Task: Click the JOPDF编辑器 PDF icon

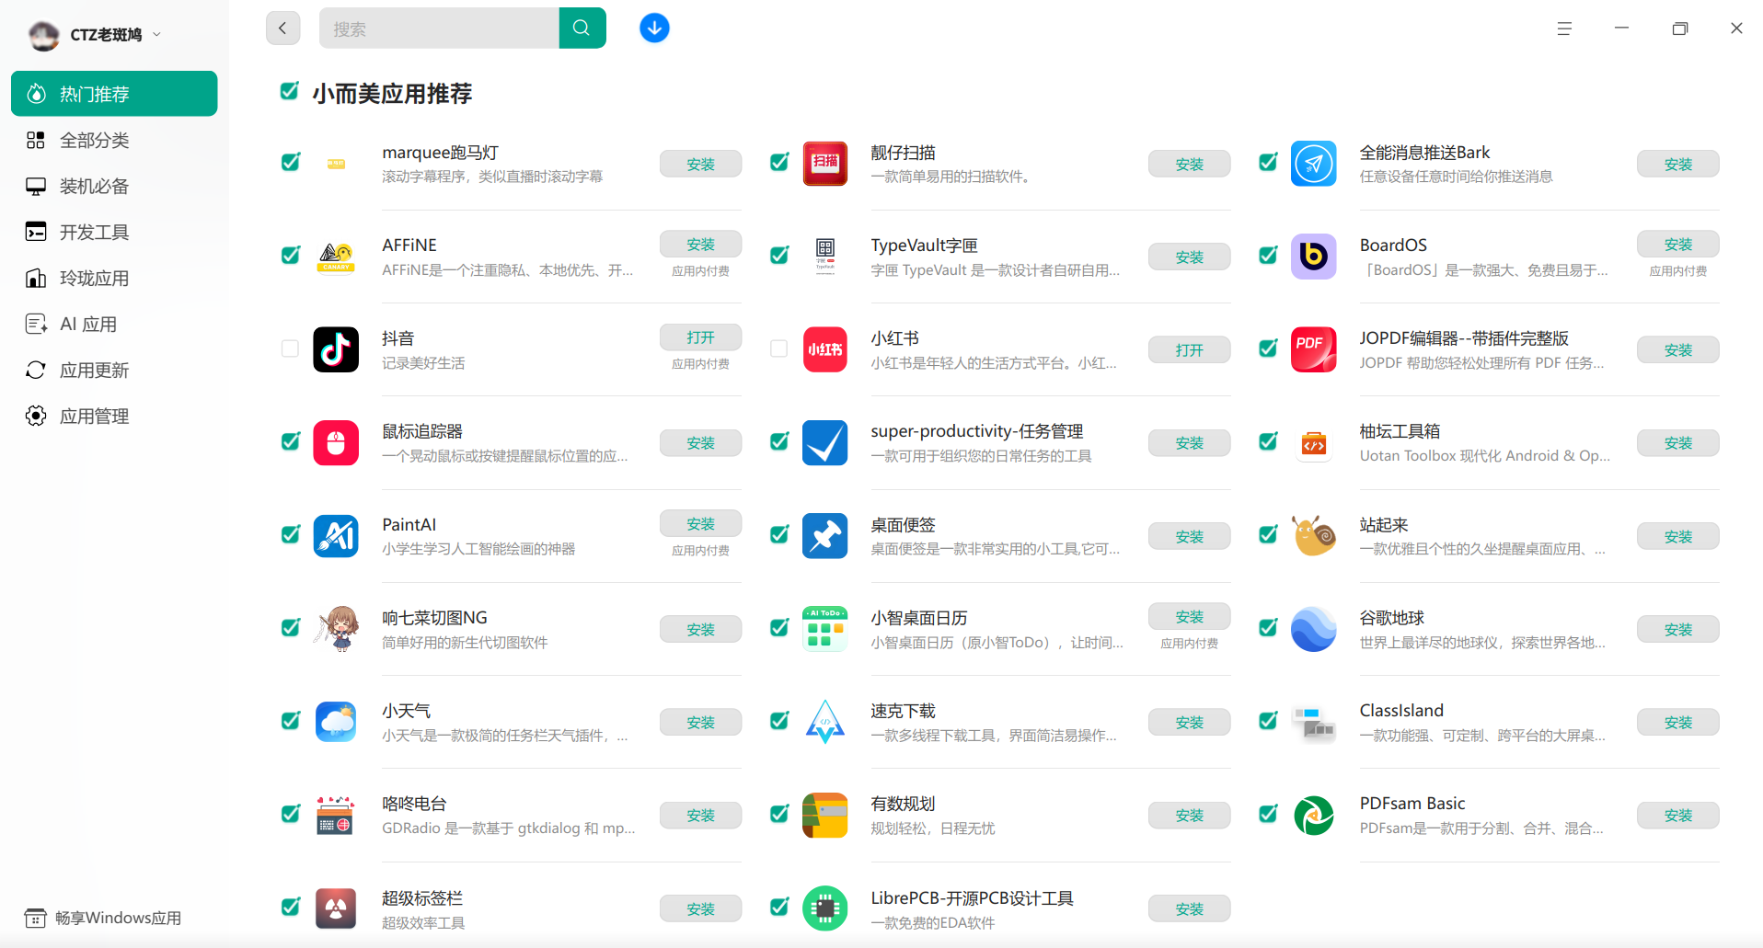Action: 1313,349
